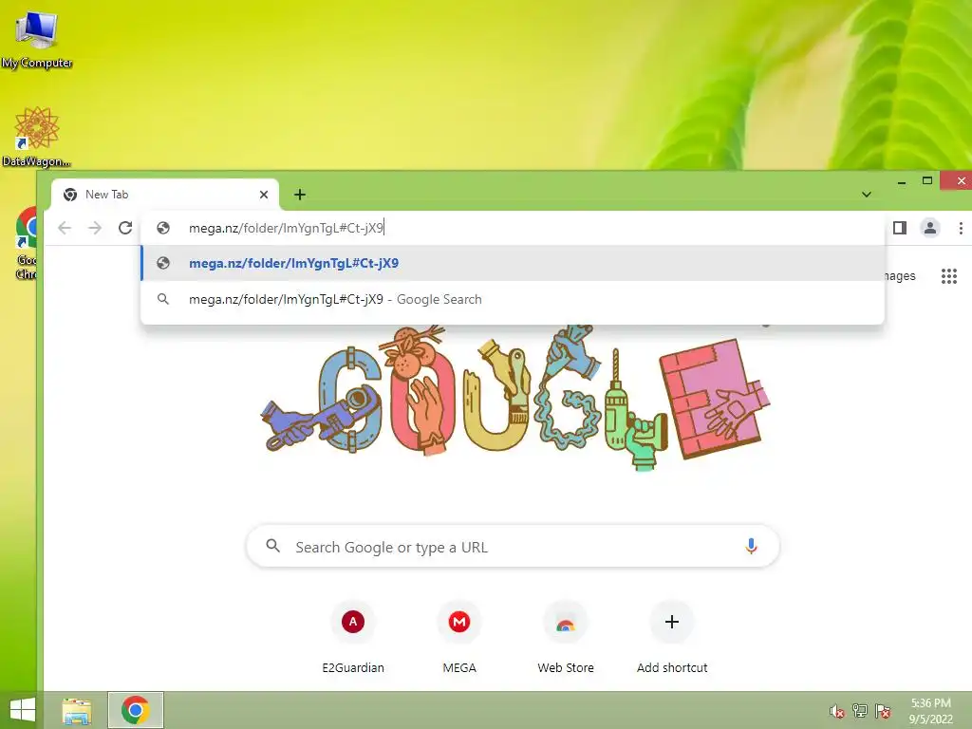Click the Search Google or type a URL box

click(x=513, y=546)
